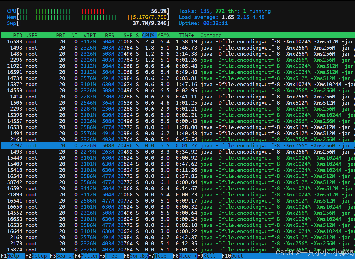Select process row with PID 16592
The image size is (355, 259).
(x=177, y=189)
